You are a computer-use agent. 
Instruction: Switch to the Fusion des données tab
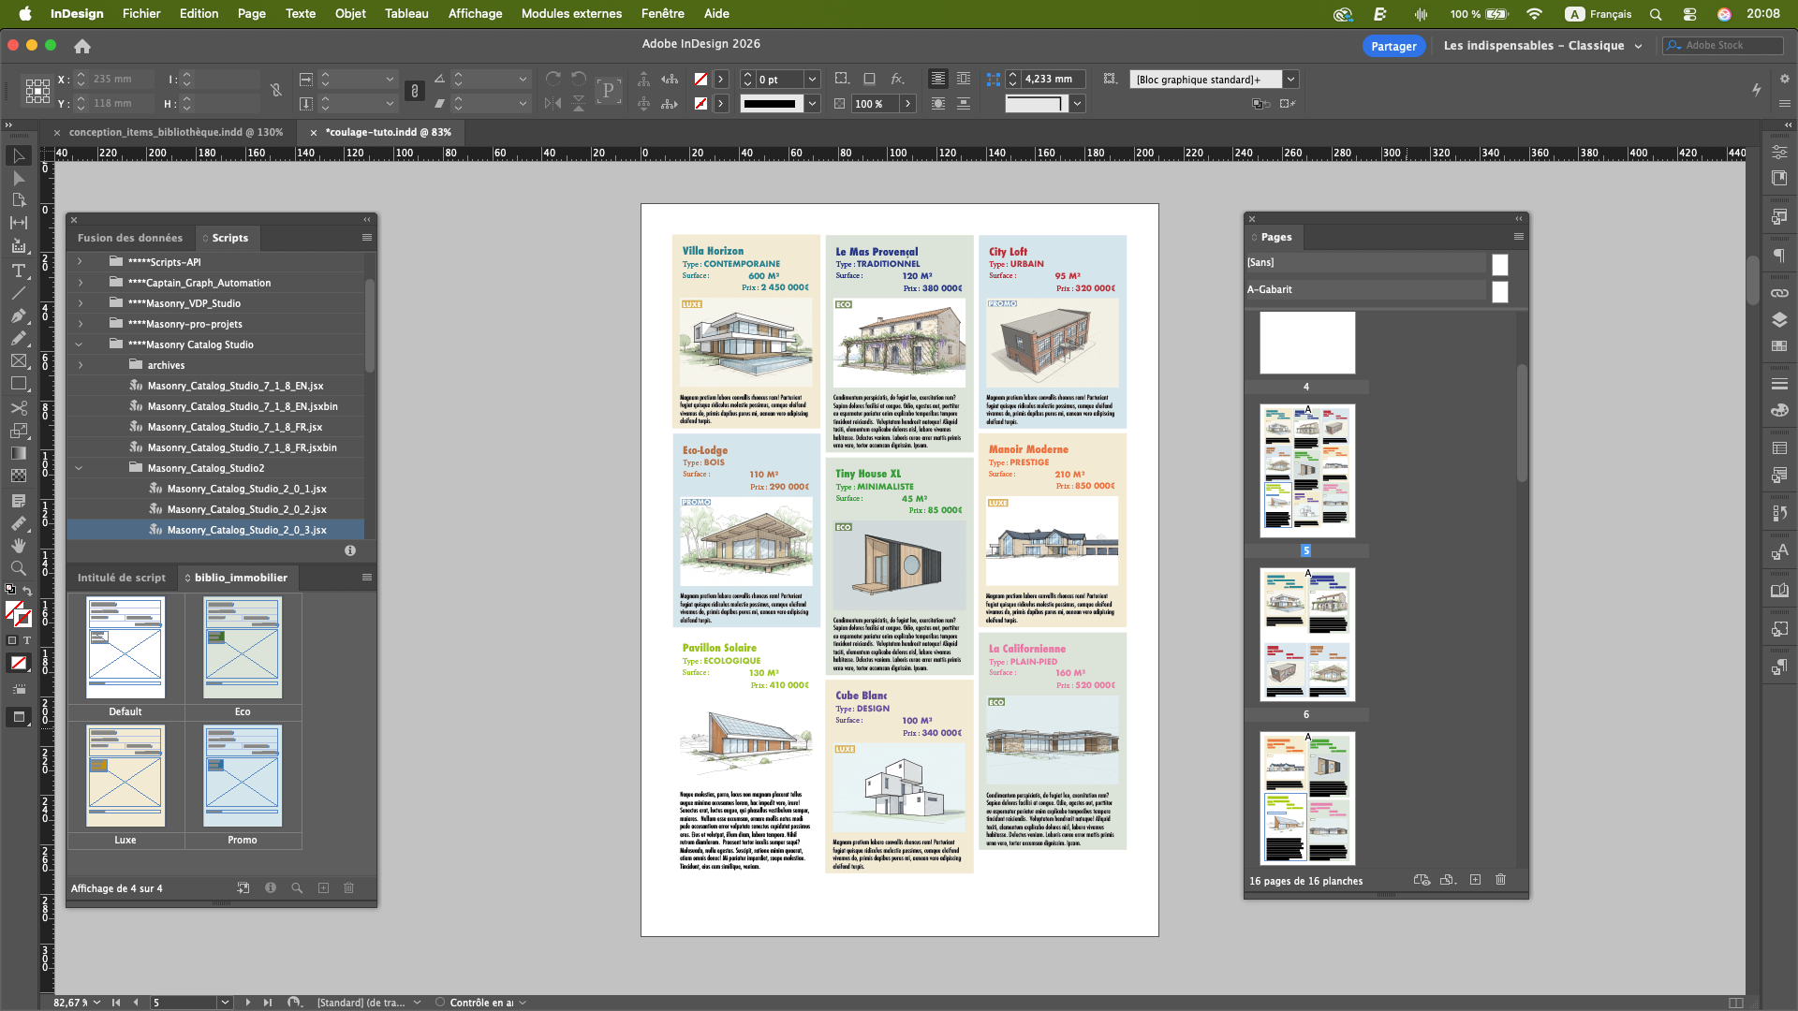(x=130, y=238)
